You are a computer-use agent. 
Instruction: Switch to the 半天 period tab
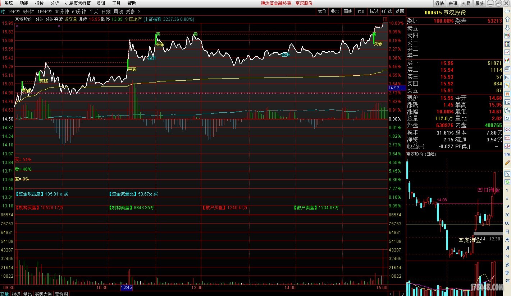pyautogui.click(x=93, y=11)
